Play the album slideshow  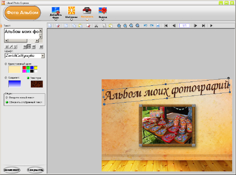click(x=211, y=26)
